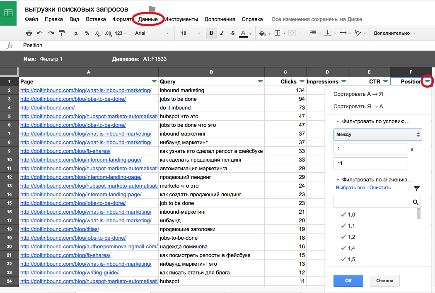Open the Данные menu

pyautogui.click(x=148, y=19)
